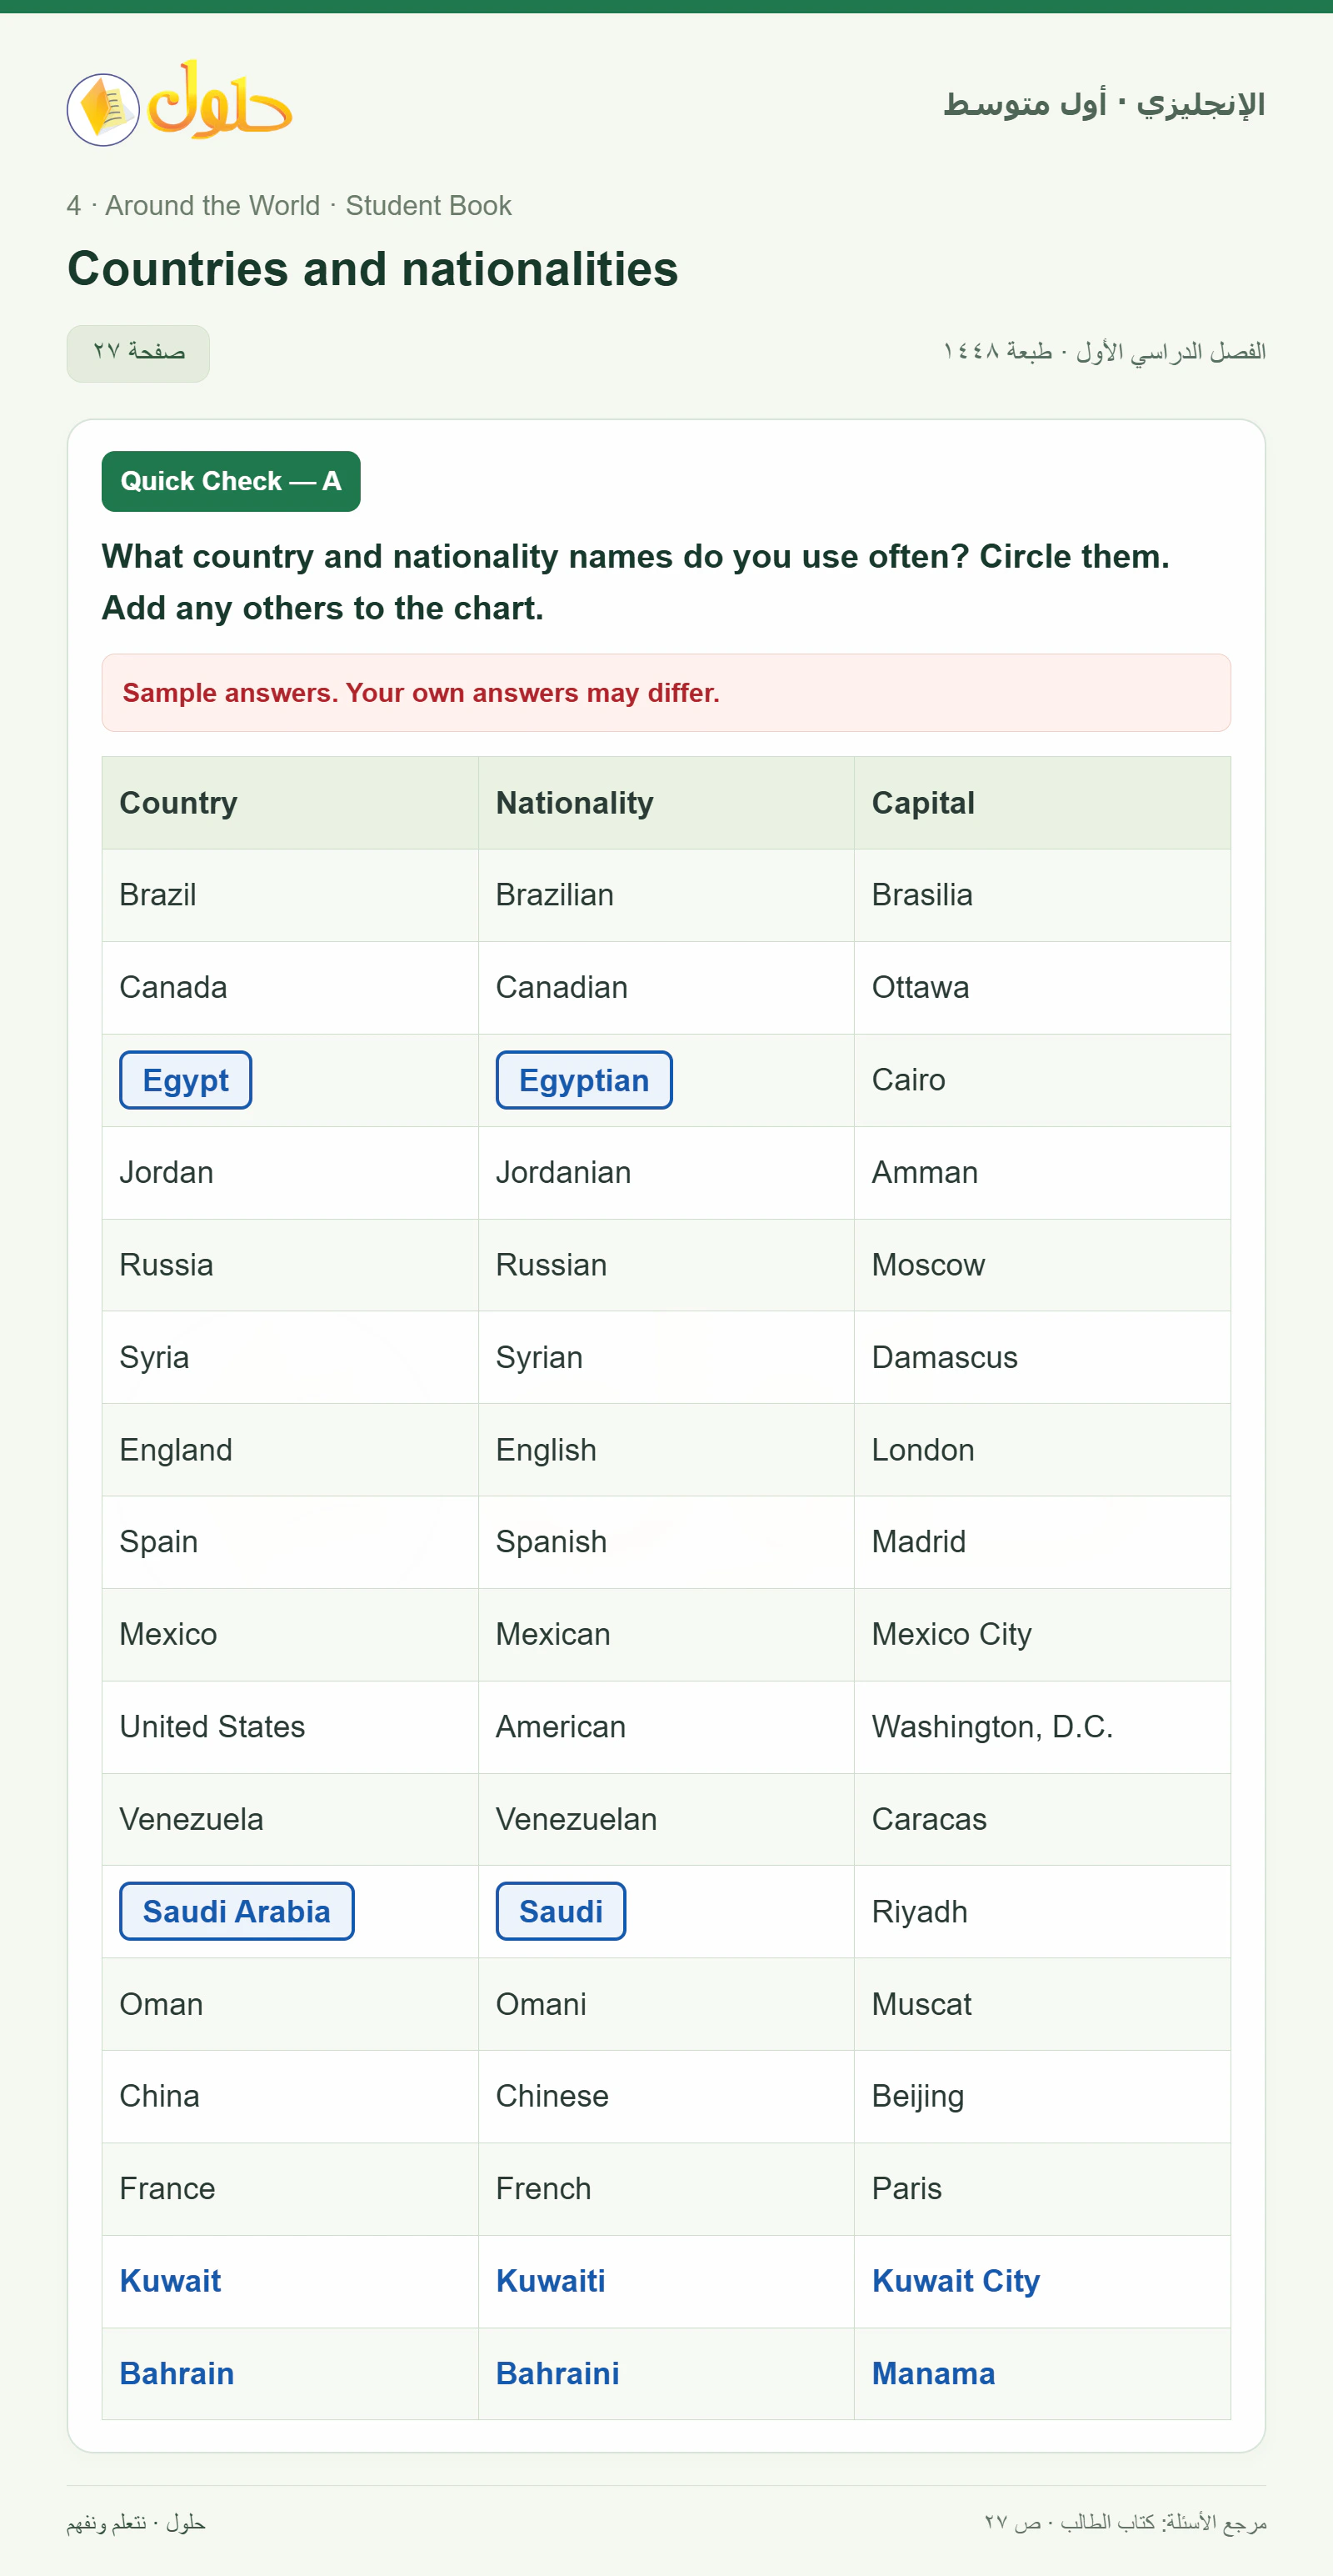
Task: Click the Nationality column header
Action: click(x=666, y=803)
